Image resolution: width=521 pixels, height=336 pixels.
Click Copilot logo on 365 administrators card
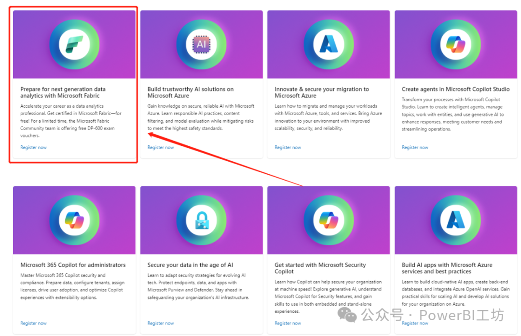[x=74, y=220]
